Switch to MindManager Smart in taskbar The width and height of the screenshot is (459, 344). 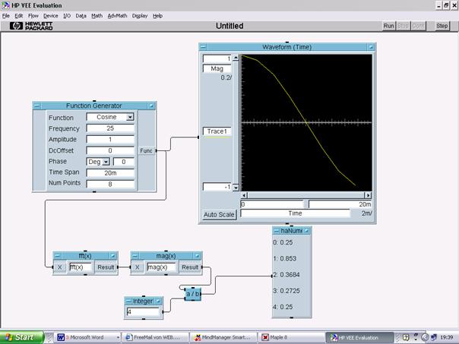224,337
